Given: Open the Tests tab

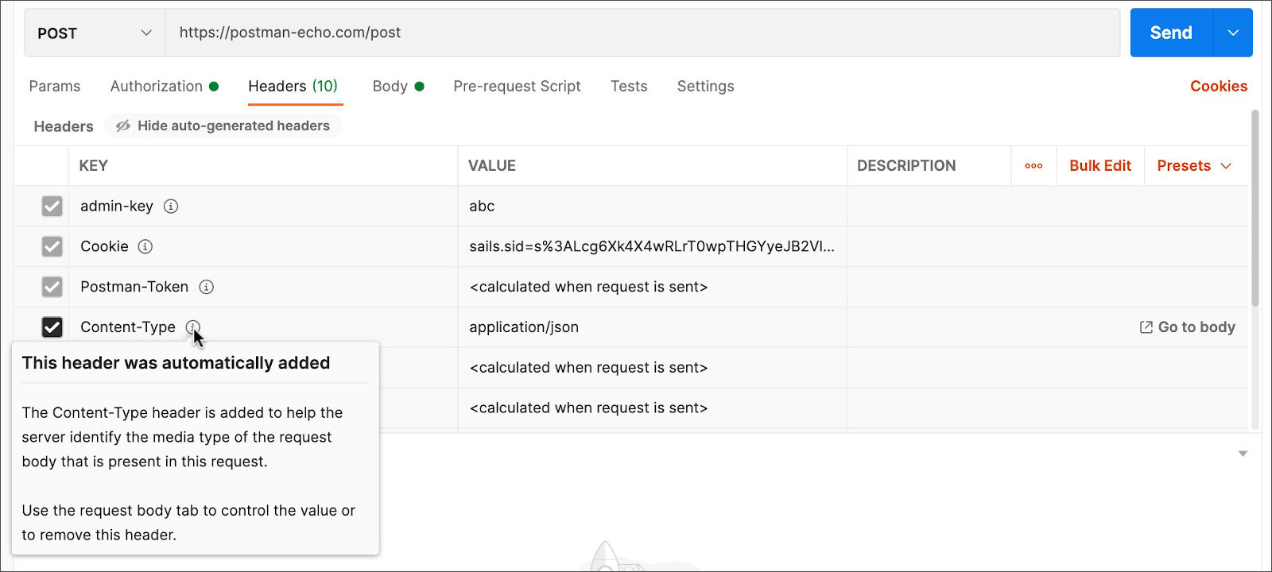Looking at the screenshot, I should (629, 86).
